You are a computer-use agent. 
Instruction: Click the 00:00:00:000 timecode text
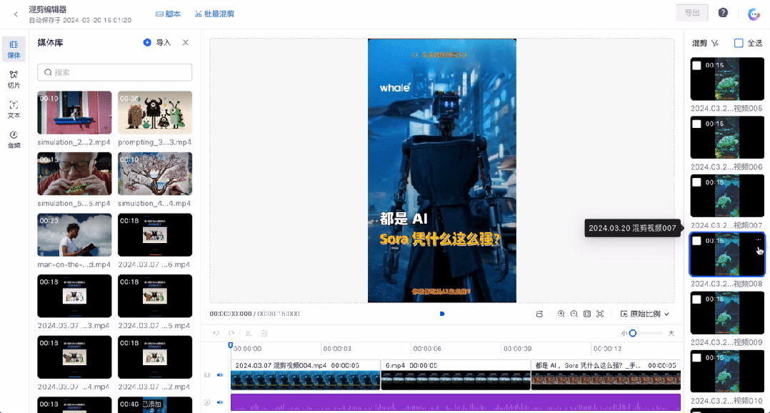(x=231, y=314)
